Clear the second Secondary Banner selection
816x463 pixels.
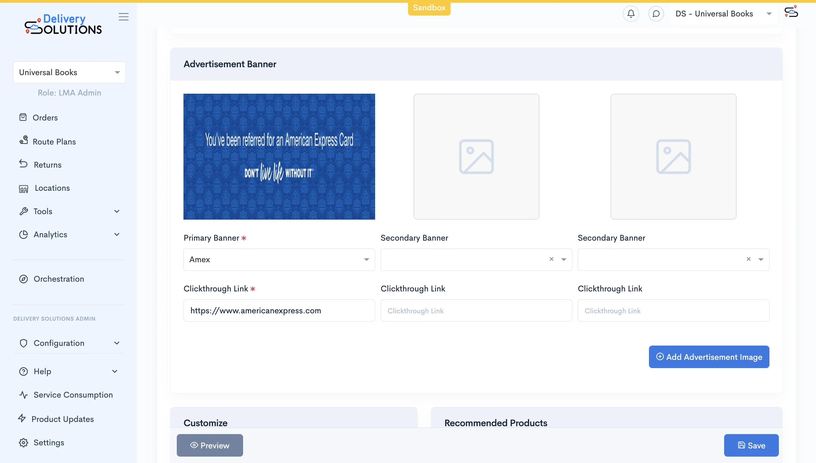pos(748,259)
